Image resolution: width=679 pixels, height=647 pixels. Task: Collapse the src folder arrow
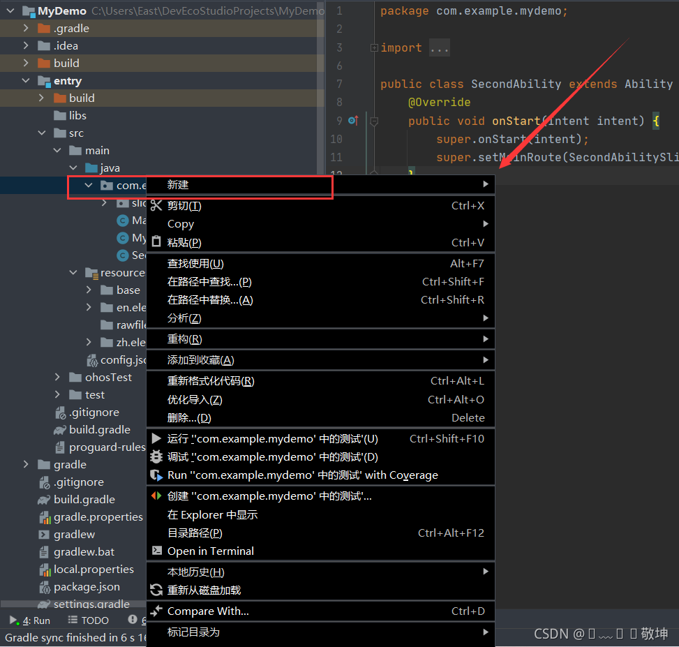click(42, 133)
